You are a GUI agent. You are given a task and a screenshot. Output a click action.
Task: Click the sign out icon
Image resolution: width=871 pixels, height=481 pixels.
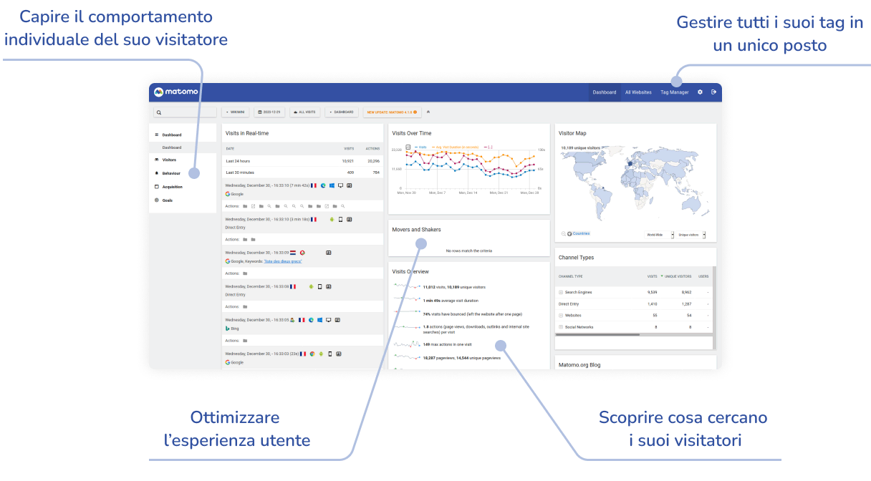[x=713, y=92]
